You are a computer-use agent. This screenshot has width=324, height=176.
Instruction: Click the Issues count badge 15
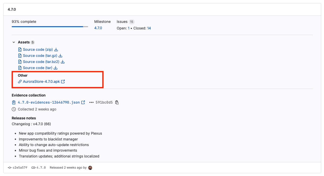131,22
